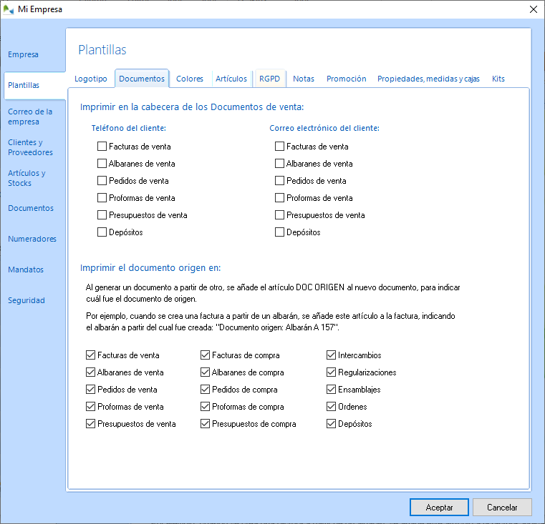Select Clientes y Proveedores in sidebar
The width and height of the screenshot is (545, 524).
pos(30,147)
